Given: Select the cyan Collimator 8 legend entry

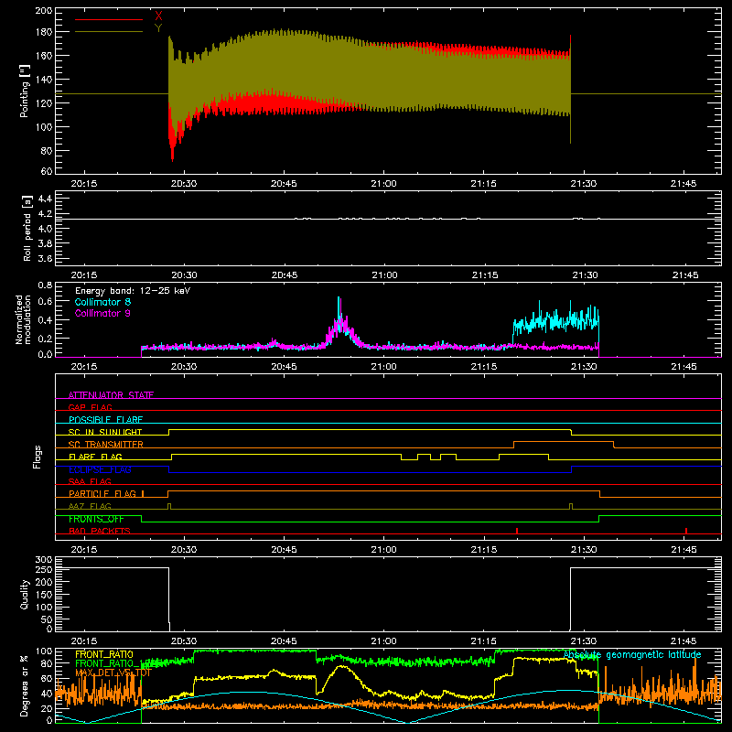Looking at the screenshot, I should [102, 302].
